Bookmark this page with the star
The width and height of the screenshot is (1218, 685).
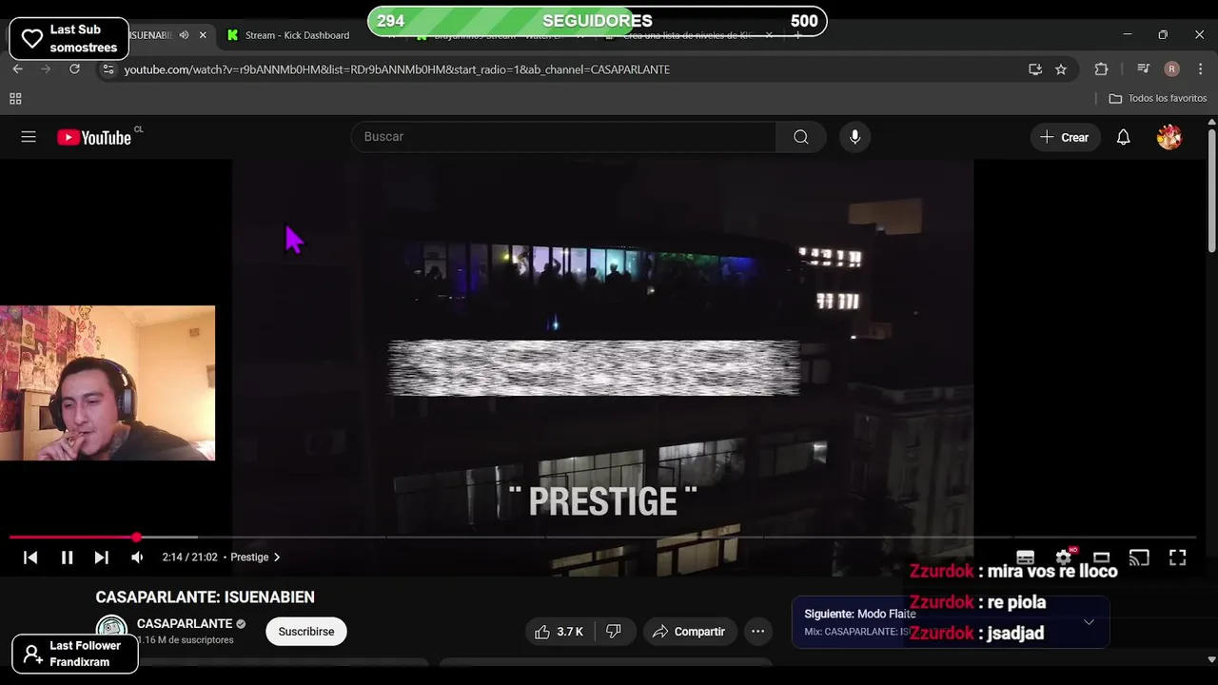pos(1061,69)
